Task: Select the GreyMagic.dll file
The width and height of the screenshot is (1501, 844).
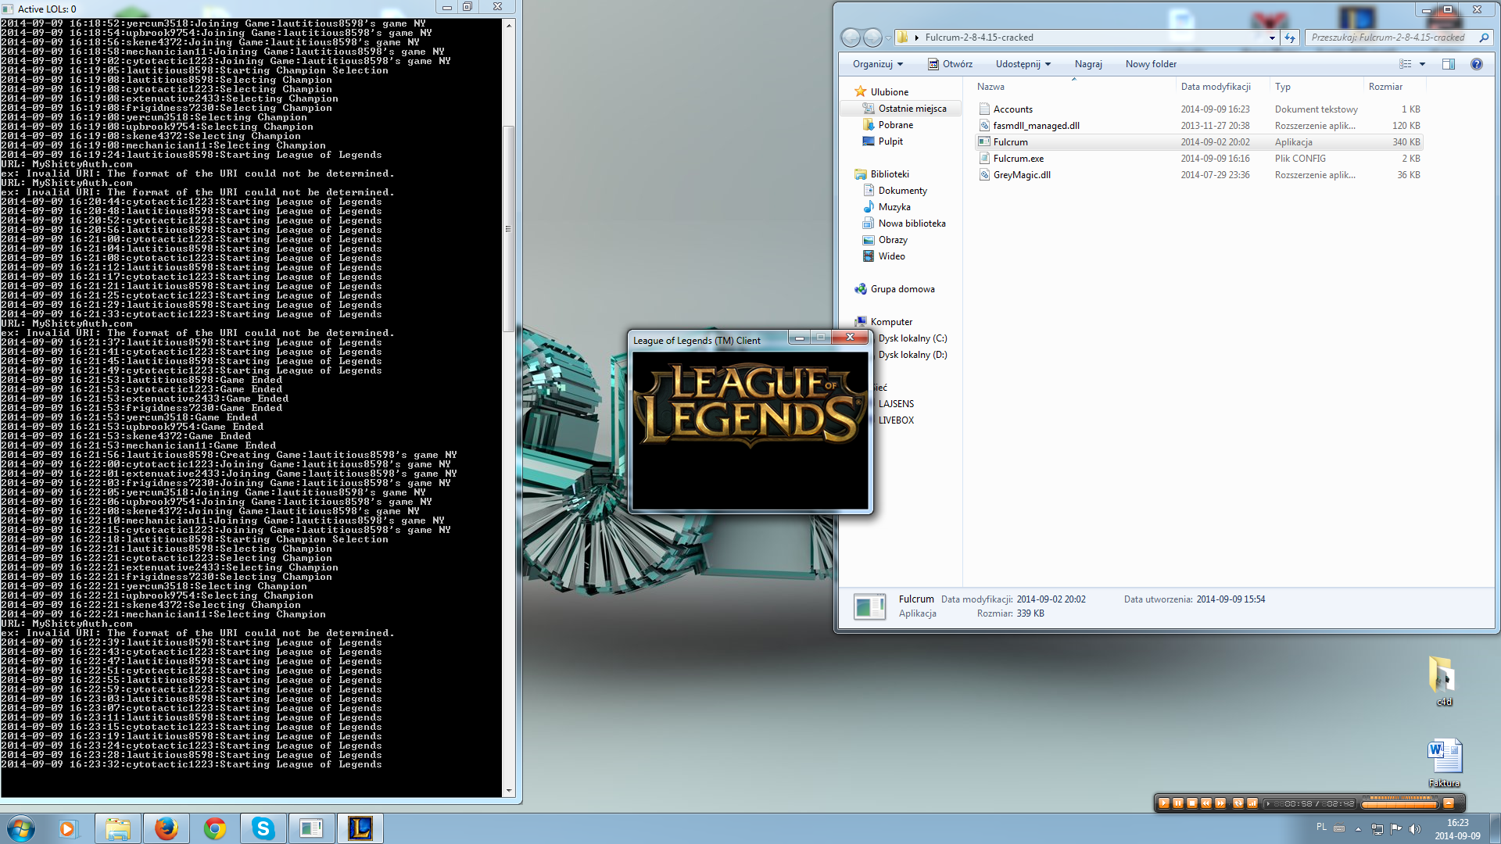Action: [x=1199, y=175]
